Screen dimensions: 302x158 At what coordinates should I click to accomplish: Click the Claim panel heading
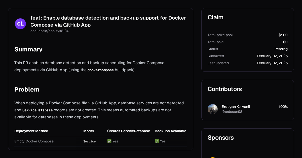(215, 17)
